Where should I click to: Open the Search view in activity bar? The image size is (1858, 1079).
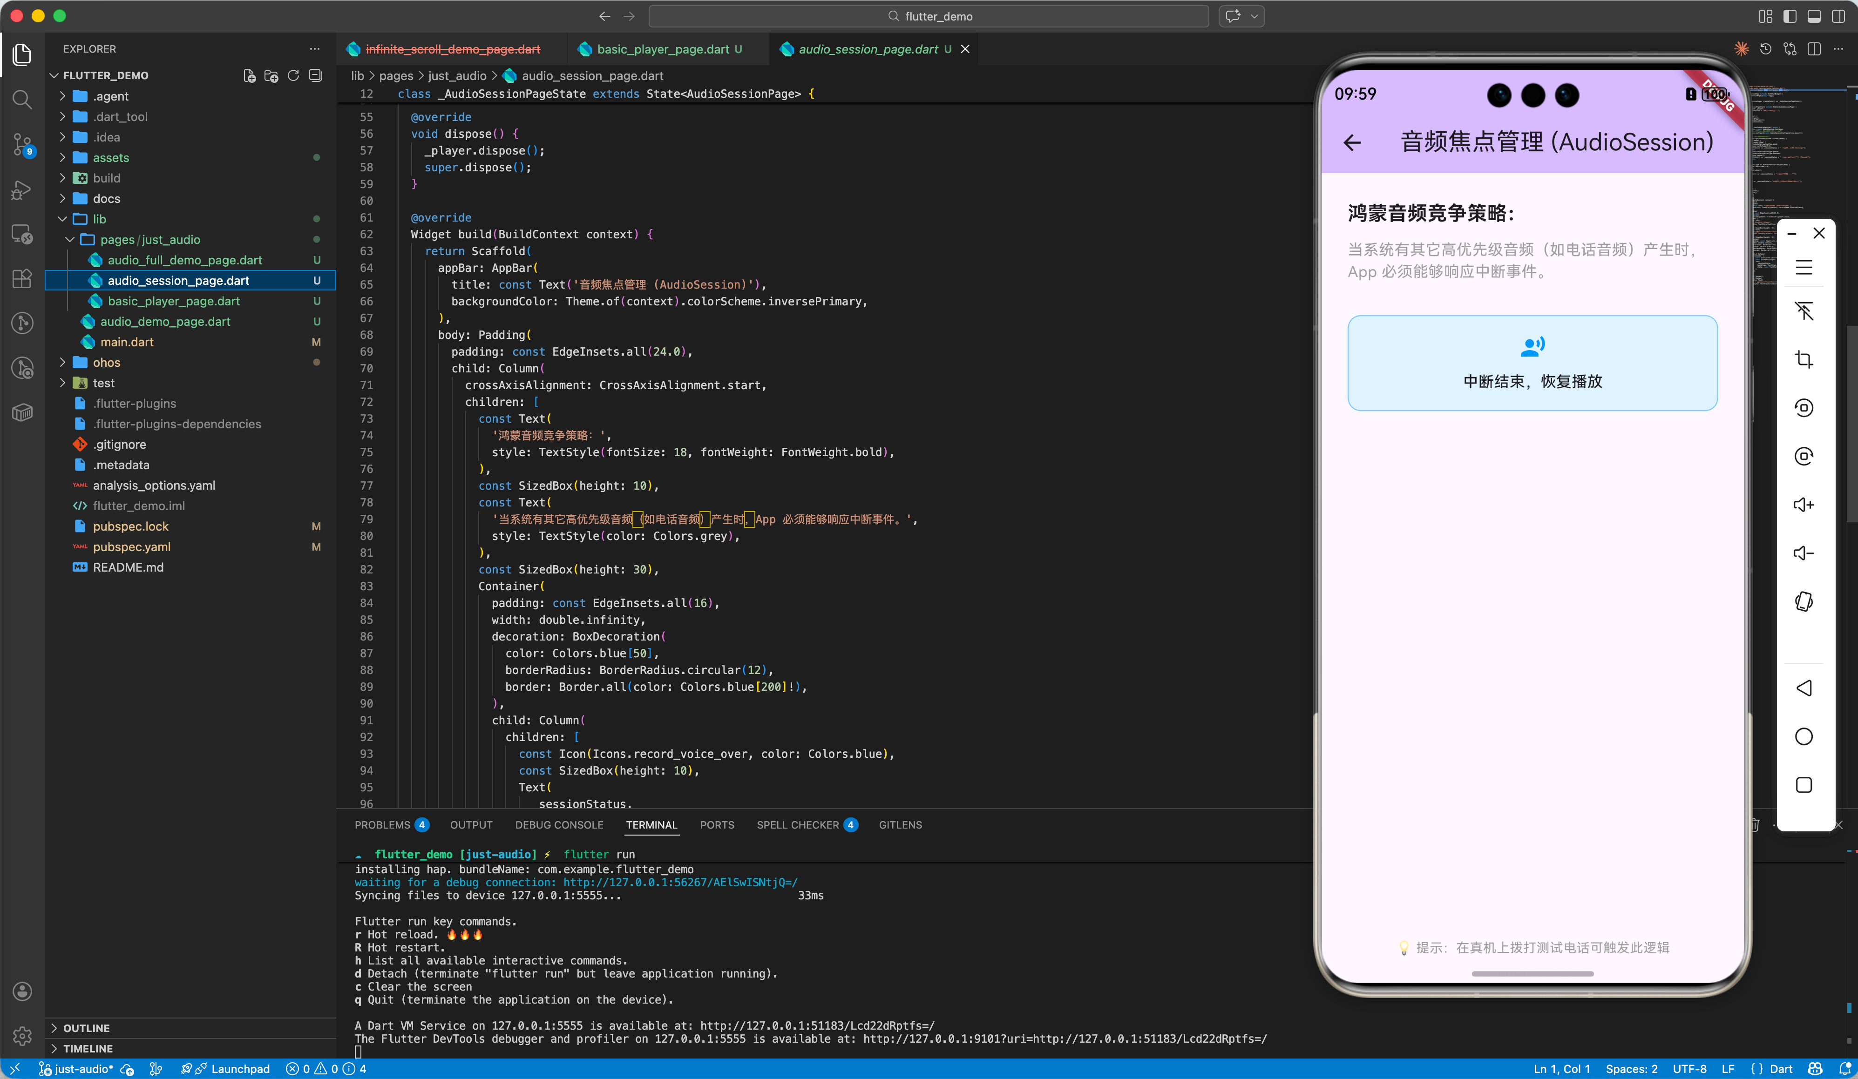click(x=22, y=100)
